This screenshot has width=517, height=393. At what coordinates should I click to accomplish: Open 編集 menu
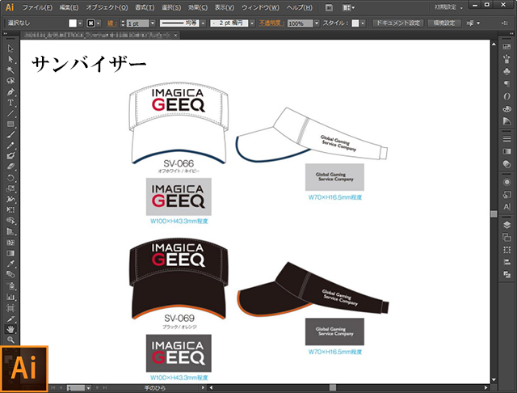coord(69,7)
